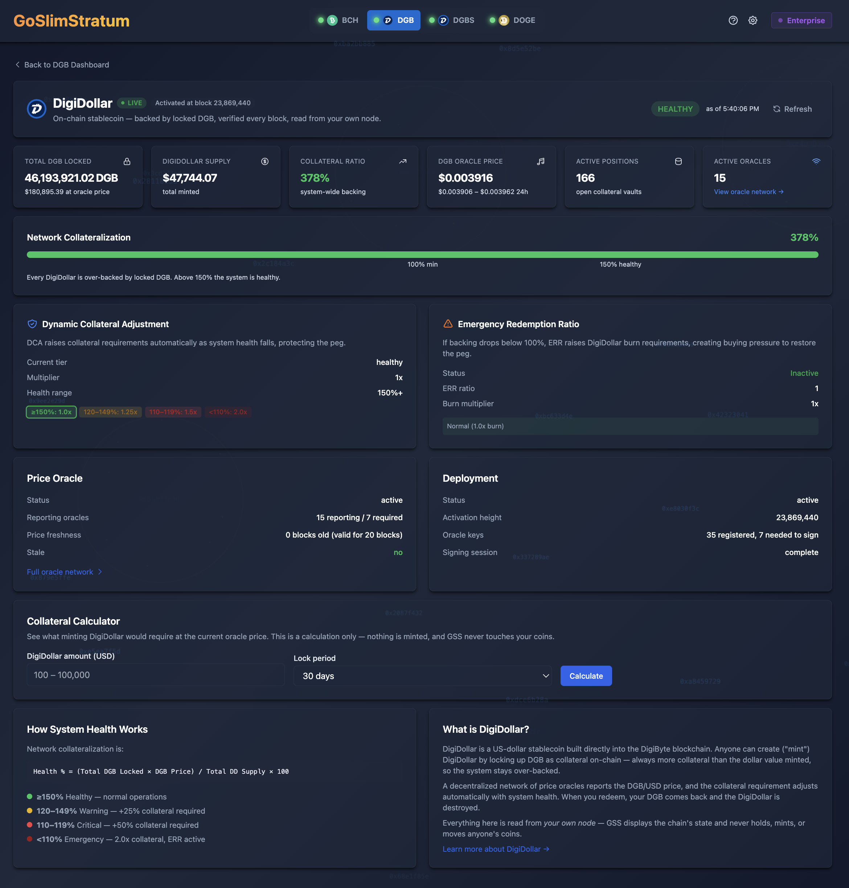The width and height of the screenshot is (849, 888).
Task: Click the ≥150%: 1.0x tier chip
Action: point(51,412)
